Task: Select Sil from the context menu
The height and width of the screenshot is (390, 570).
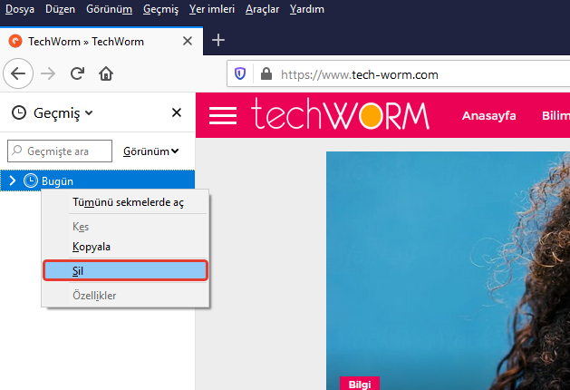Action: pos(126,270)
